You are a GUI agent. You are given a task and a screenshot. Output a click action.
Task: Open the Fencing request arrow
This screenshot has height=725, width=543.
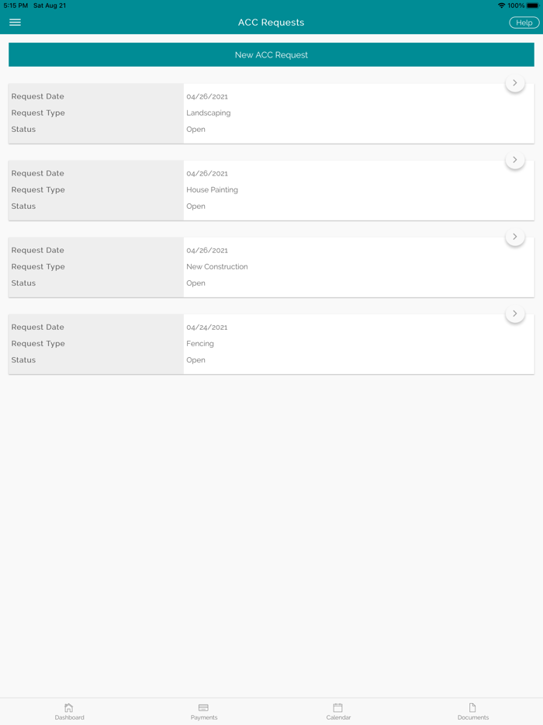click(514, 313)
